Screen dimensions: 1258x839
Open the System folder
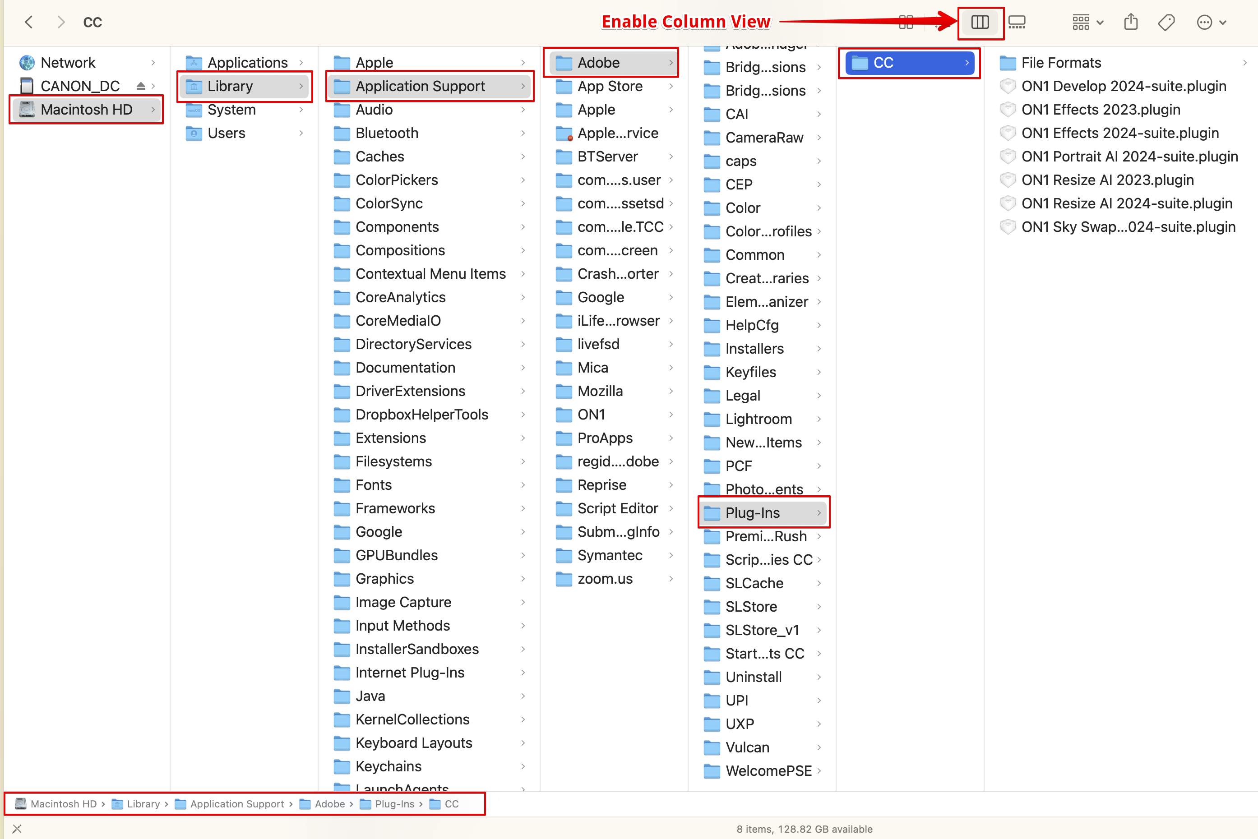[x=245, y=110]
